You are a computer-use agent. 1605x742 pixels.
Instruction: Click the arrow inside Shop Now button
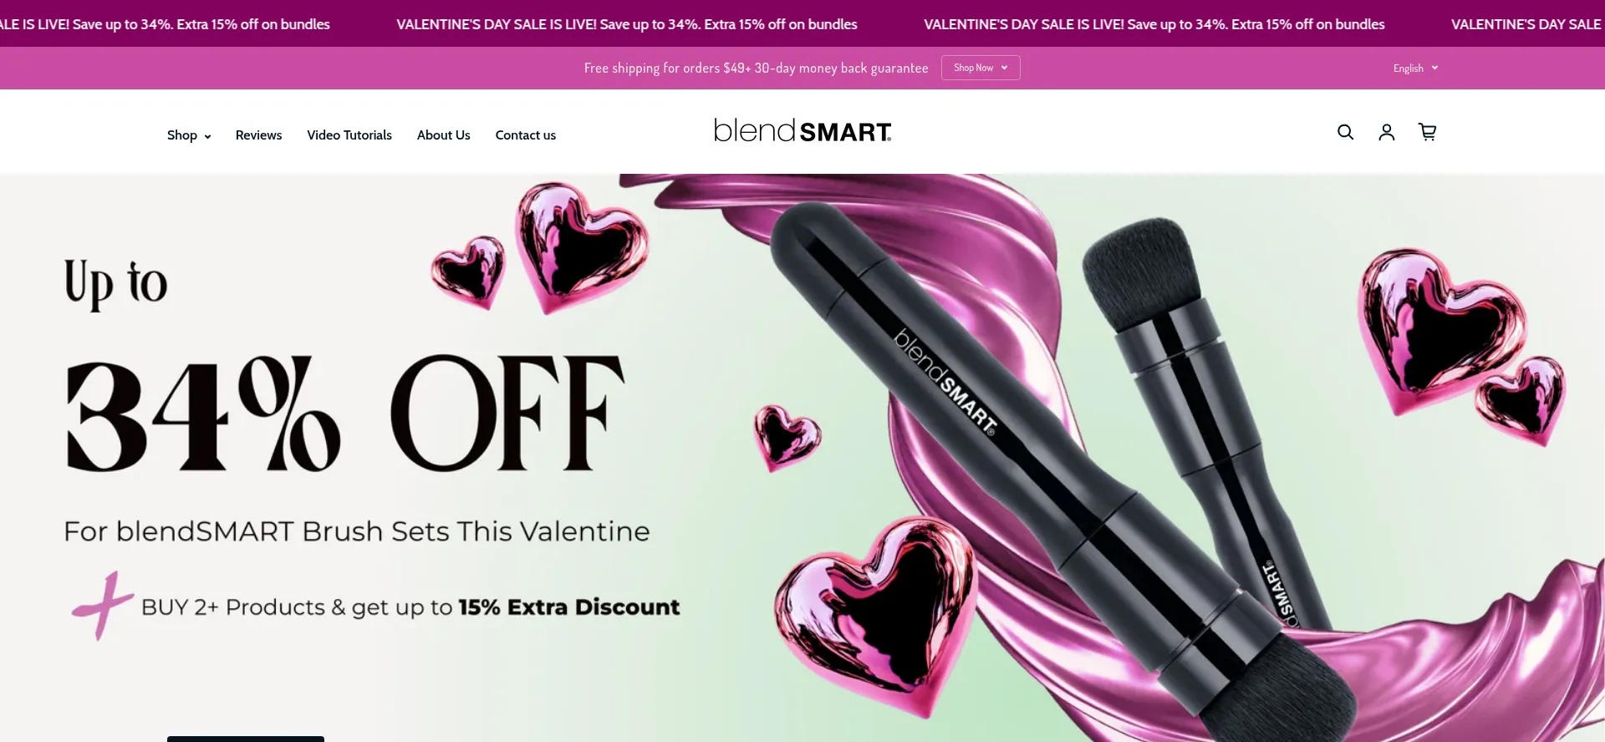1004,68
